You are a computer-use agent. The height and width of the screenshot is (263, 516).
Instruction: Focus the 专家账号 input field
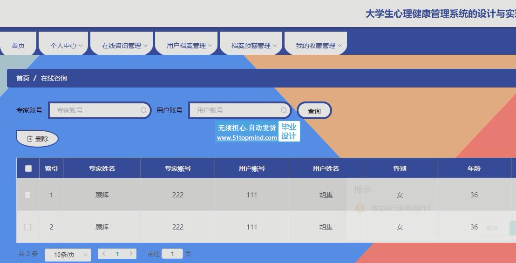[x=100, y=110]
